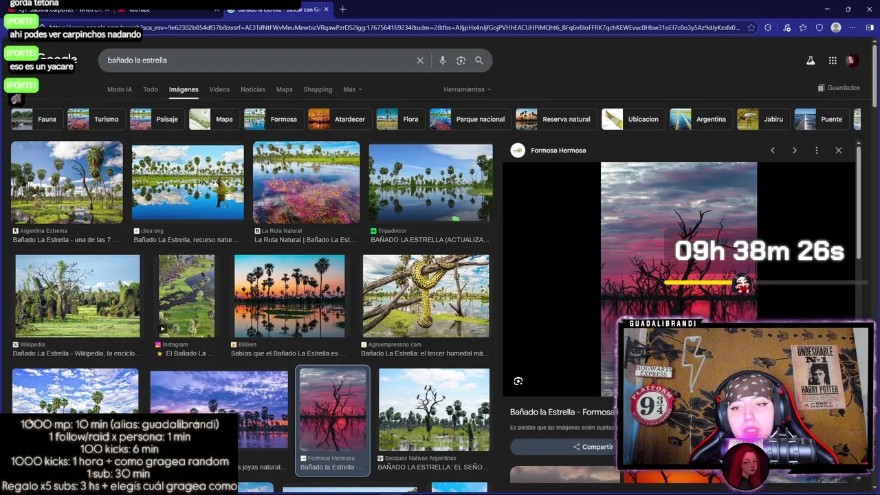Viewport: 880px width, 495px height.
Task: Switch to the Noticias results tab
Action: tap(253, 89)
